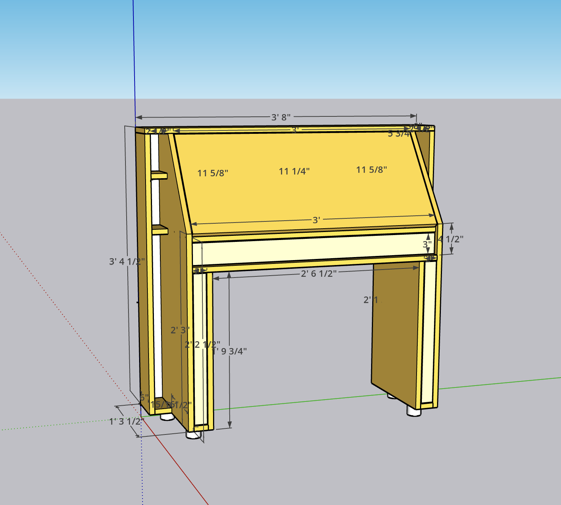Select the 3' dimension on the slanted panel bottom

pos(316,220)
